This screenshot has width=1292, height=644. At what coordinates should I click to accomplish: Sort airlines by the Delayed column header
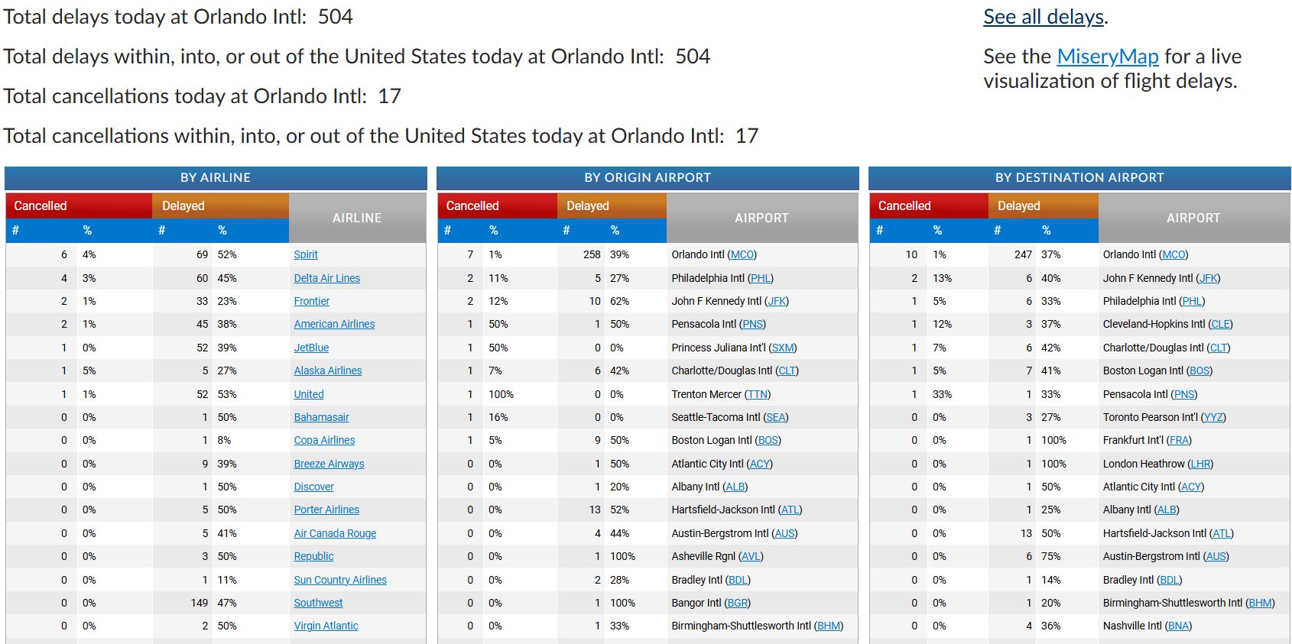[183, 205]
